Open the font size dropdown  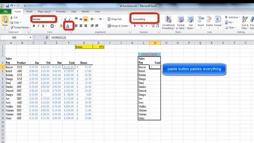[x=61, y=19]
